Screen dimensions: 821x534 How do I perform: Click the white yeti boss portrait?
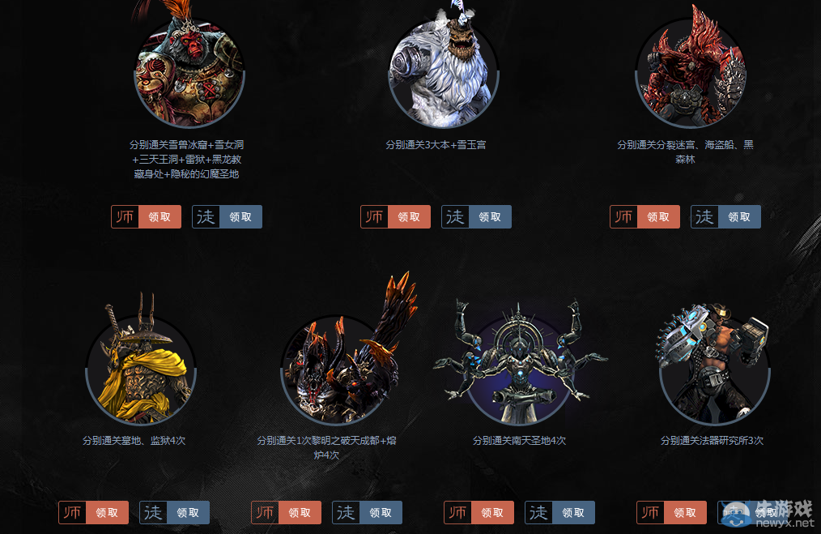click(444, 68)
